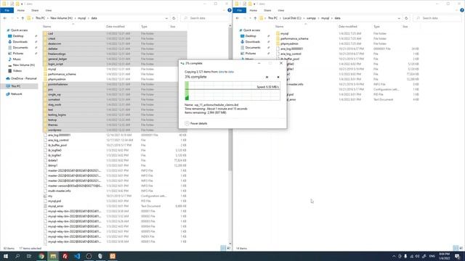The height and width of the screenshot is (261, 465).
Task: Open Share tab in left Explorer window
Action: [x=35, y=10]
